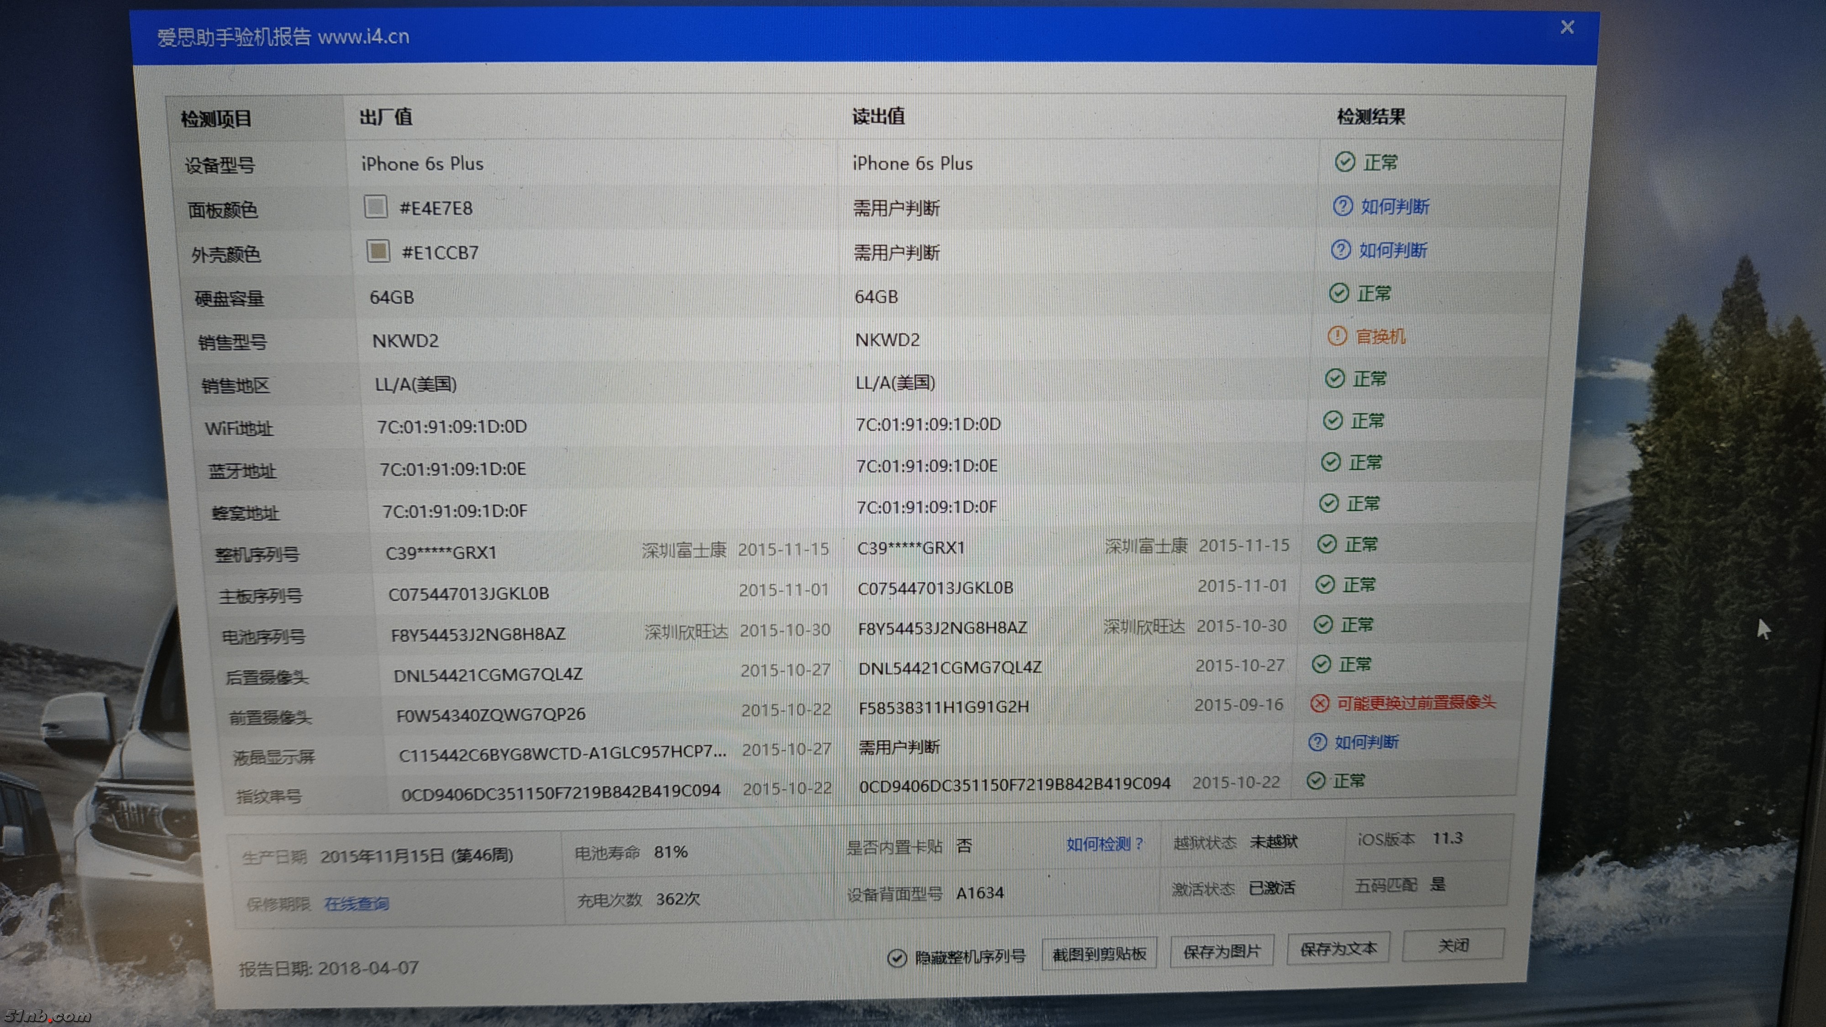Click 官换机 result text

tap(1380, 336)
